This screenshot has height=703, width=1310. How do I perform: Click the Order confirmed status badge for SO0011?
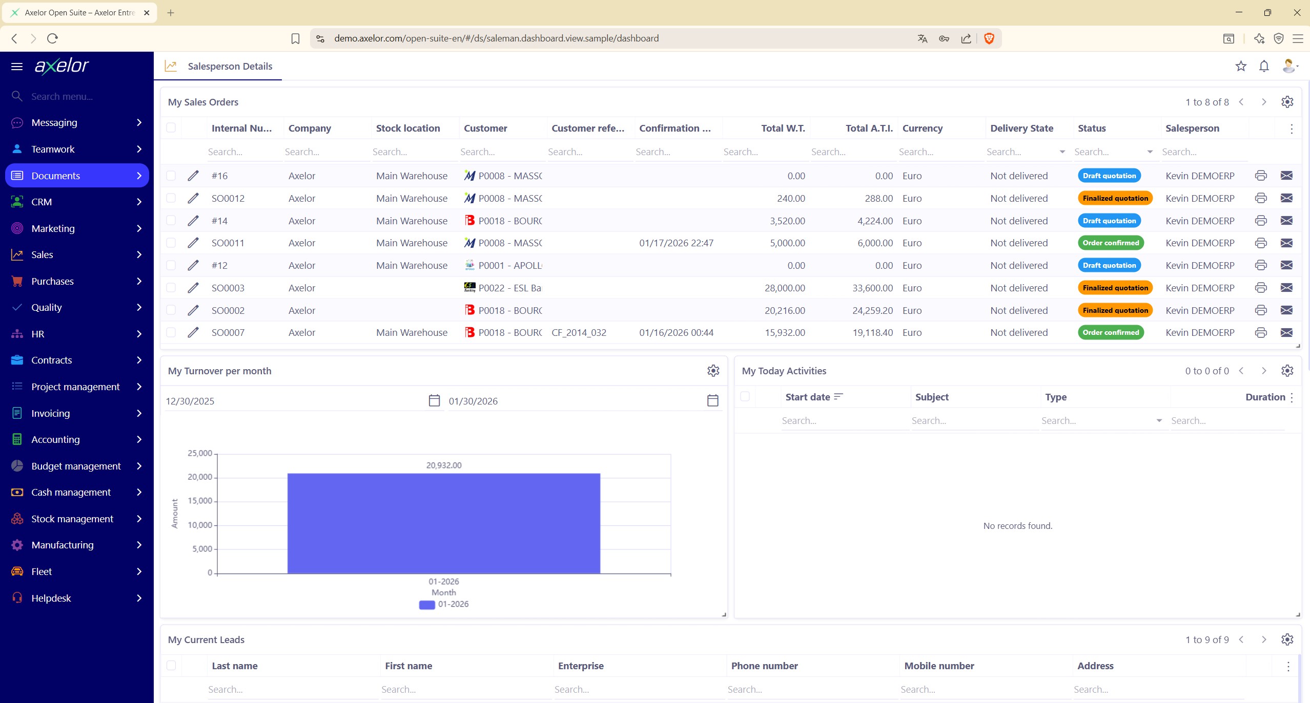click(x=1110, y=243)
